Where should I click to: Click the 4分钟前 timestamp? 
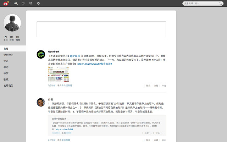click(x=52, y=140)
